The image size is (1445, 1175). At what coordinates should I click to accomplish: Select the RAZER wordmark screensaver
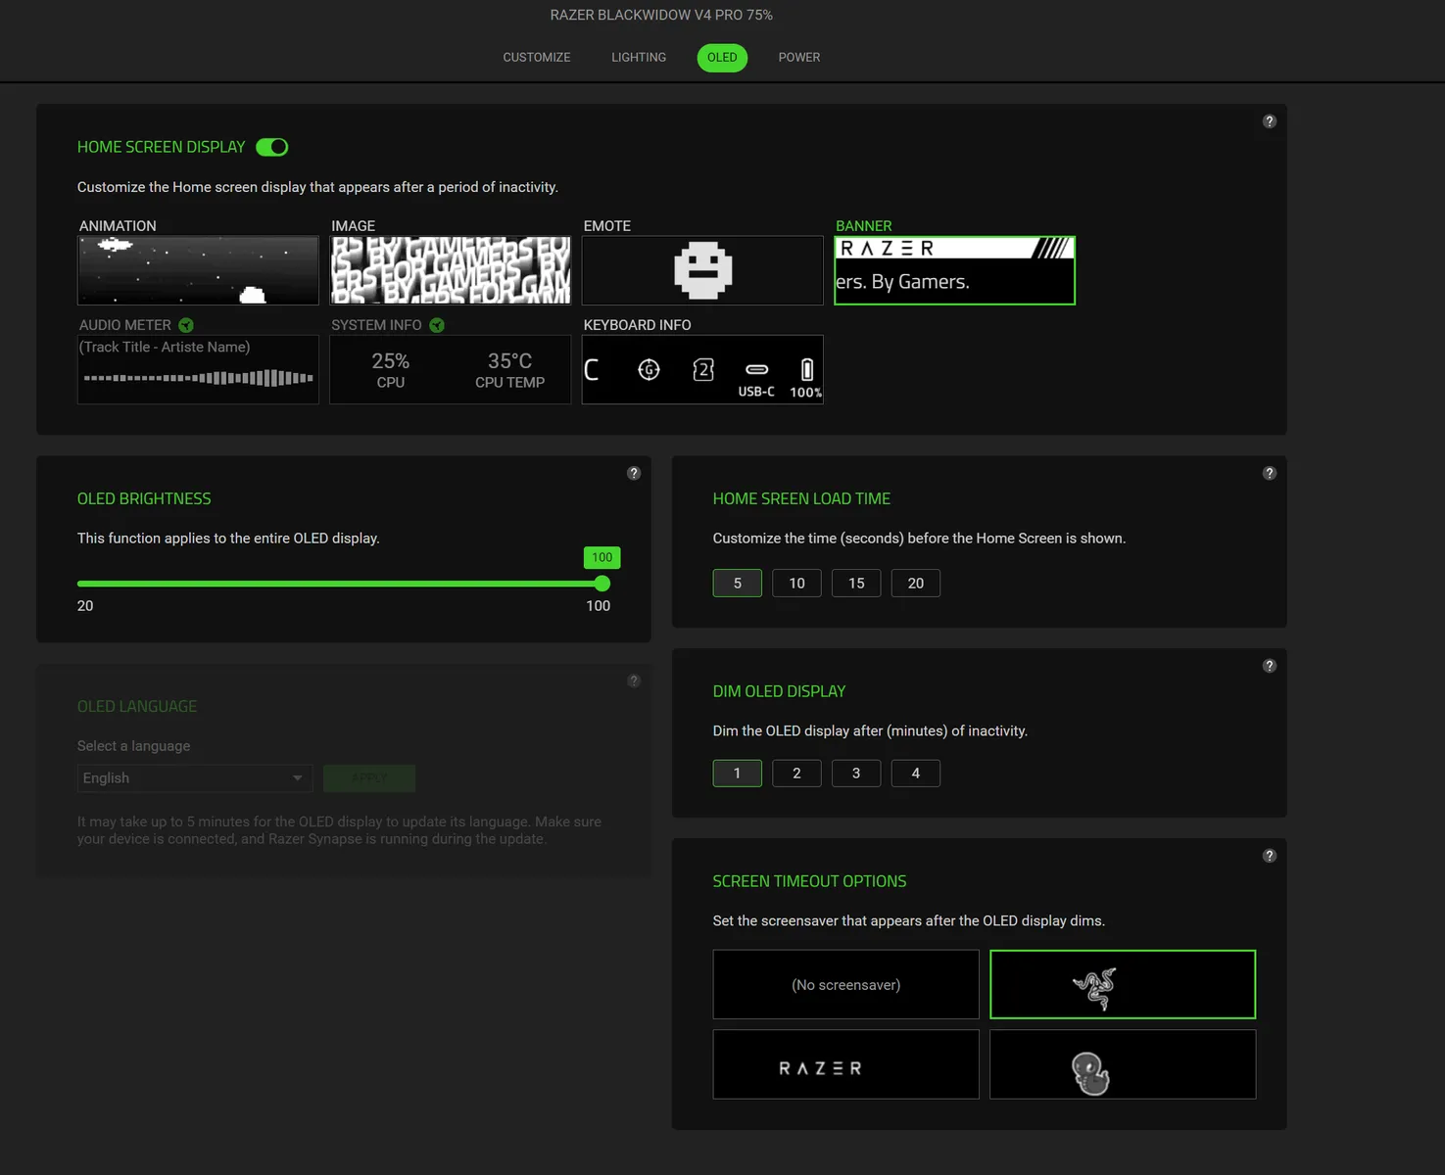click(845, 1064)
